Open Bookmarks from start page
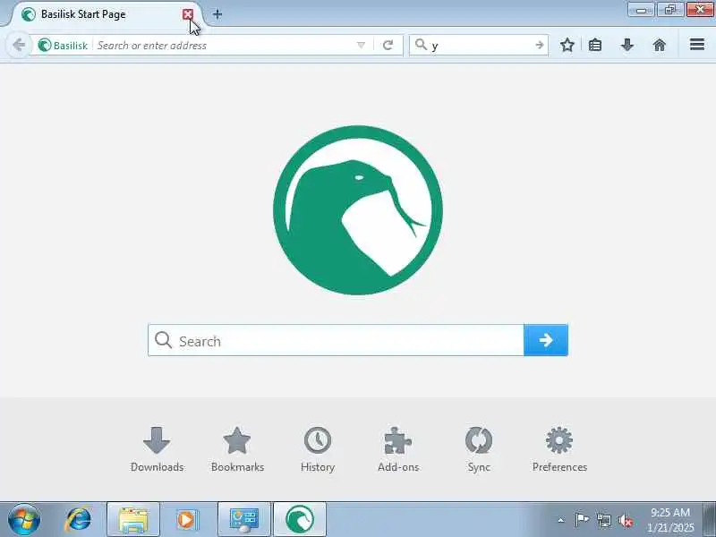 pos(237,450)
